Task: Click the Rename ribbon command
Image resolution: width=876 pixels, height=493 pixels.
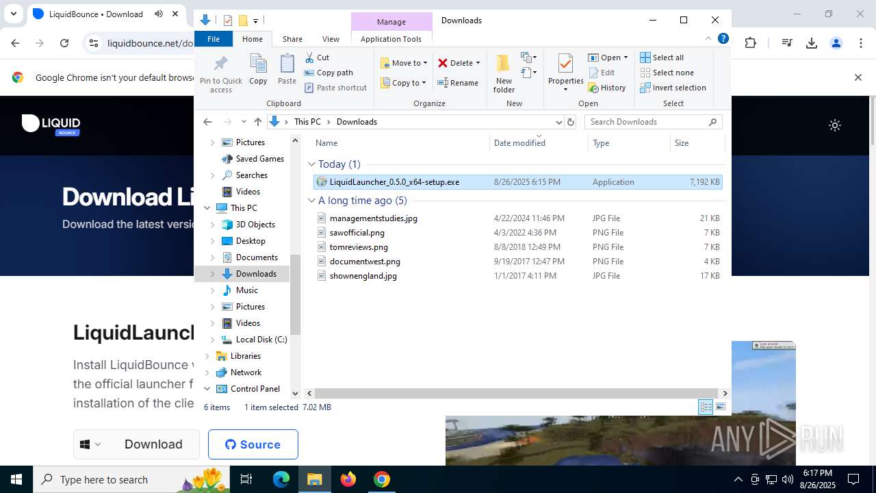Action: click(x=458, y=83)
